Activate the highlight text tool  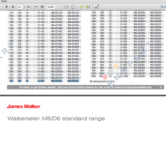(x=88, y=7)
